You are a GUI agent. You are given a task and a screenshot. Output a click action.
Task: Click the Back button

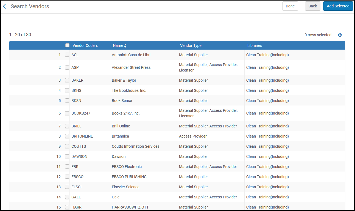312,6
